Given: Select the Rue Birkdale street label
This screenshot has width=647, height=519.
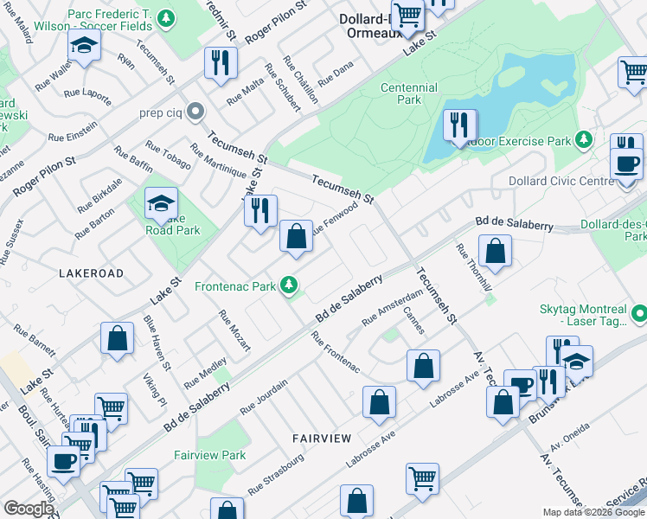Looking at the screenshot, I should click(x=99, y=195).
